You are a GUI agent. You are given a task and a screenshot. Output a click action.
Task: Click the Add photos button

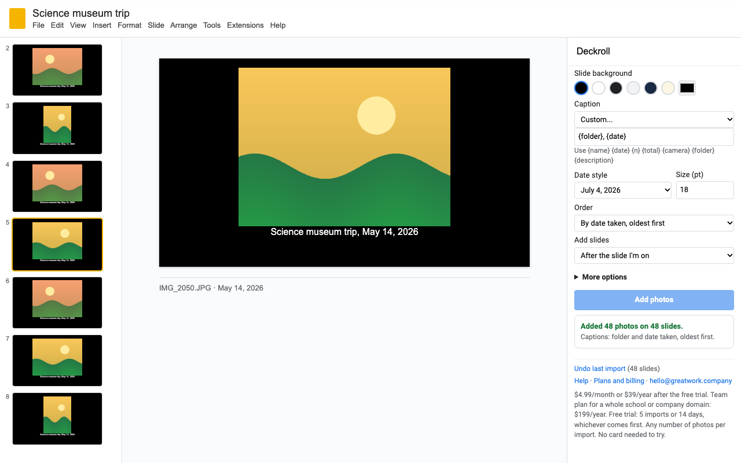click(x=654, y=300)
